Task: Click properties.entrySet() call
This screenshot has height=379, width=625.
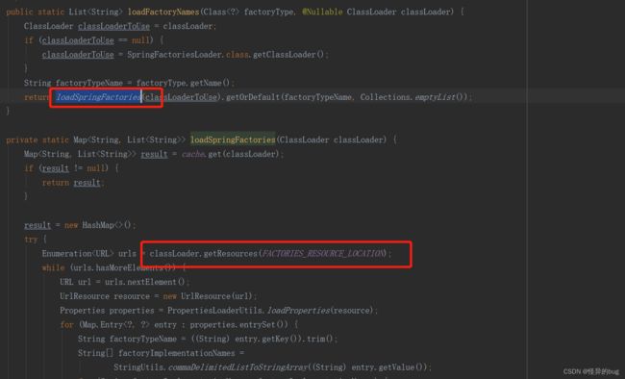Action: pyautogui.click(x=238, y=325)
